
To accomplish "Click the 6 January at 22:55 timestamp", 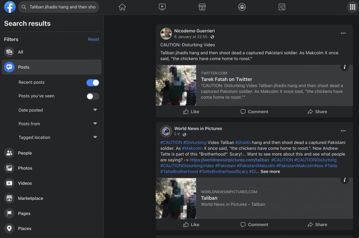I will (191, 37).
